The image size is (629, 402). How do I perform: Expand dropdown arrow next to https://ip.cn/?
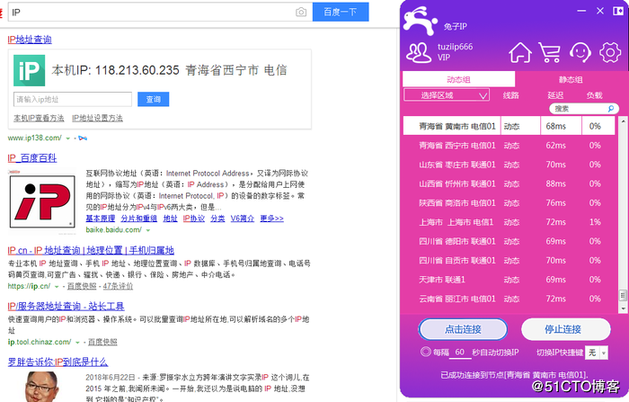57,287
